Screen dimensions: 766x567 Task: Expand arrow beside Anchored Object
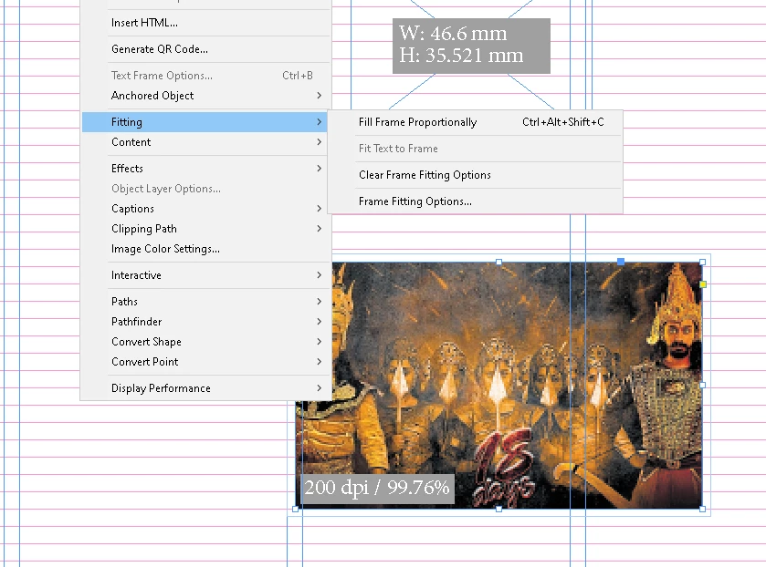(319, 95)
